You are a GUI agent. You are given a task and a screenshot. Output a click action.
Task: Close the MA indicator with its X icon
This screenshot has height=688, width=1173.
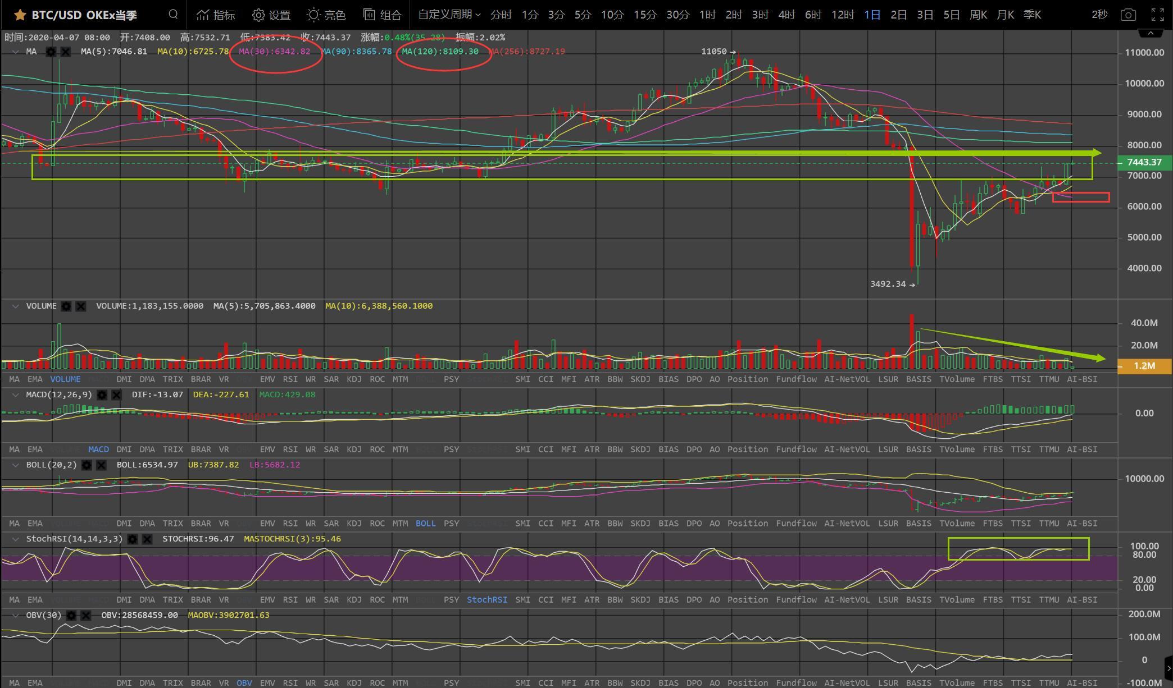[x=66, y=52]
